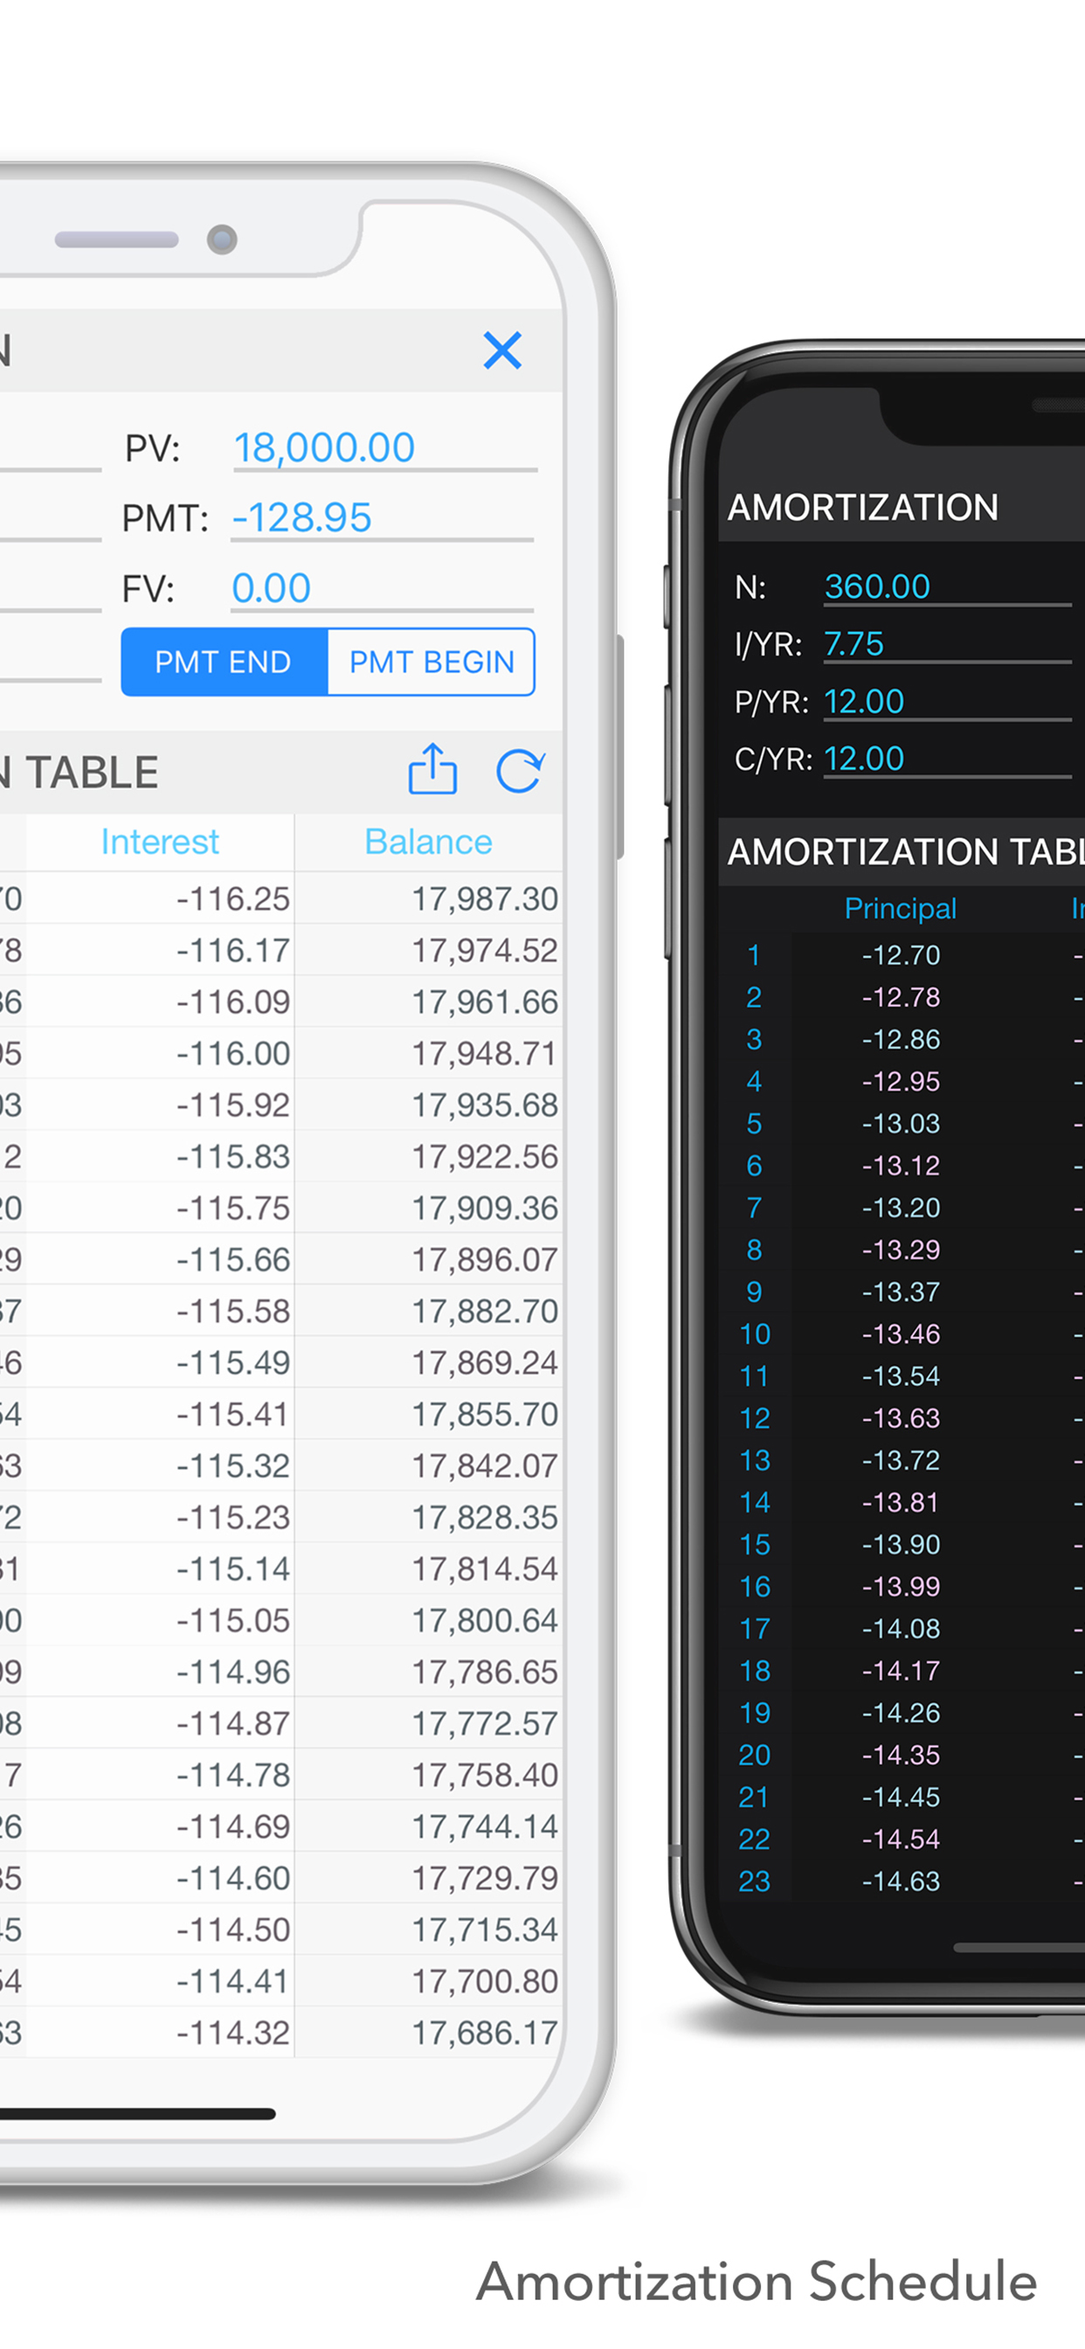Edit the PMT value -128.95
The width and height of the screenshot is (1085, 2349).
(x=382, y=518)
